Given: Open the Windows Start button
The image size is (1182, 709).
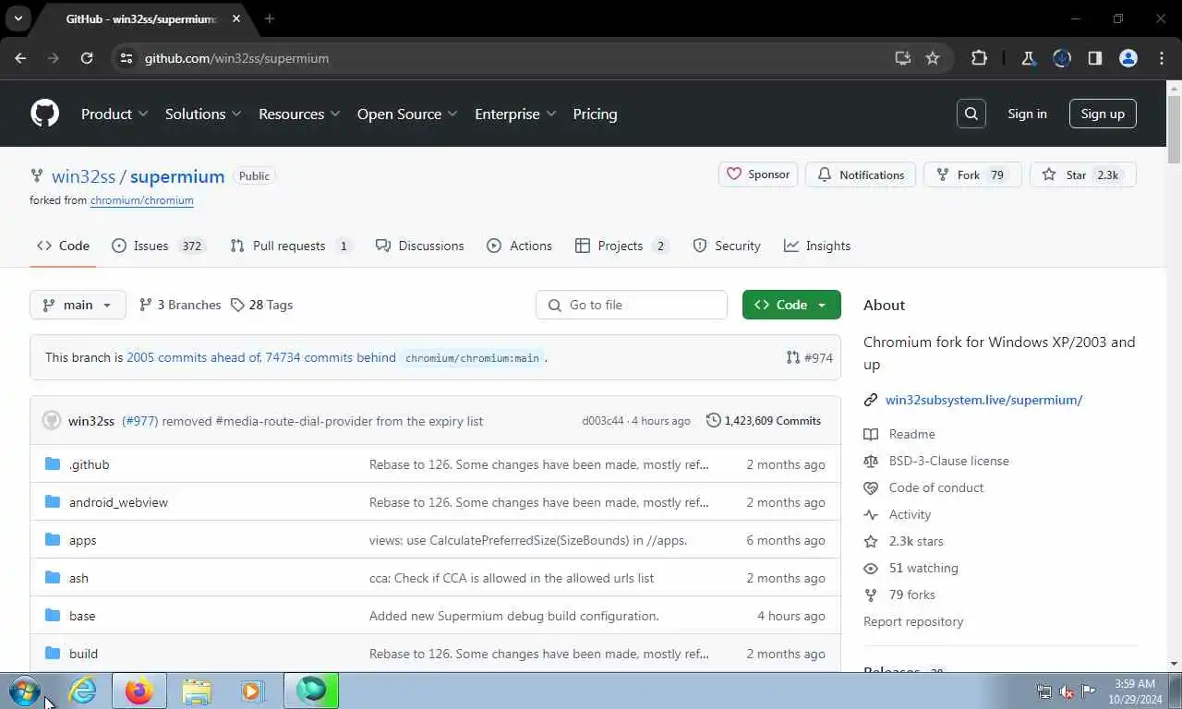Looking at the screenshot, I should click(24, 691).
